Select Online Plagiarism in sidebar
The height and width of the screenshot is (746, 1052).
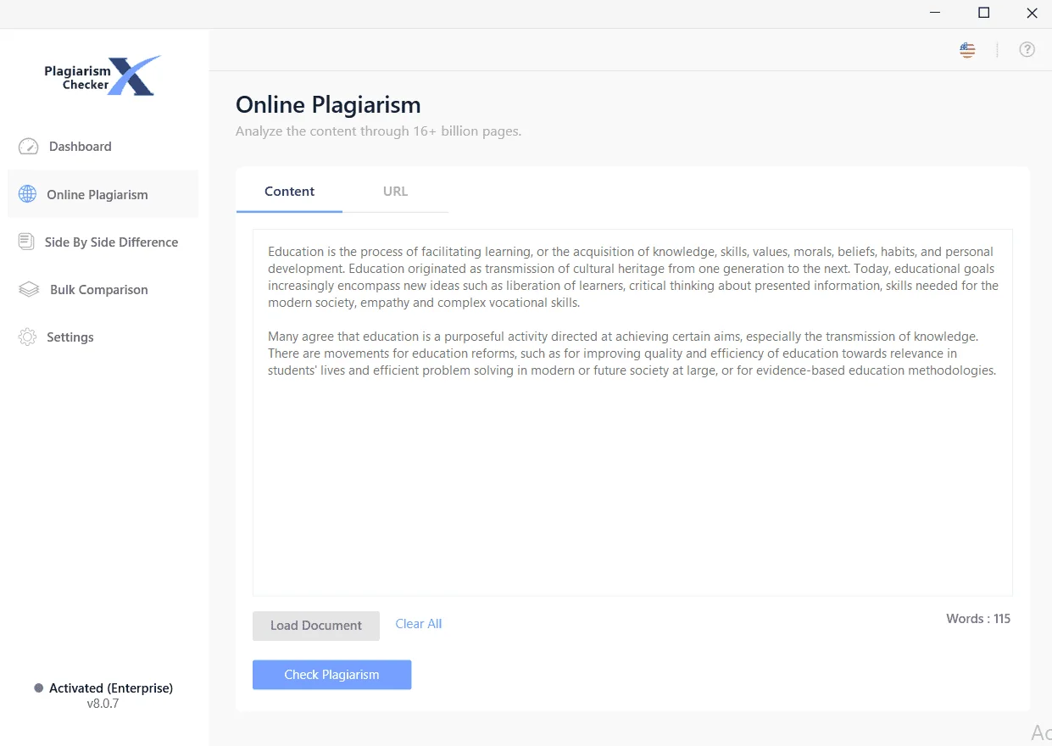pyautogui.click(x=103, y=194)
